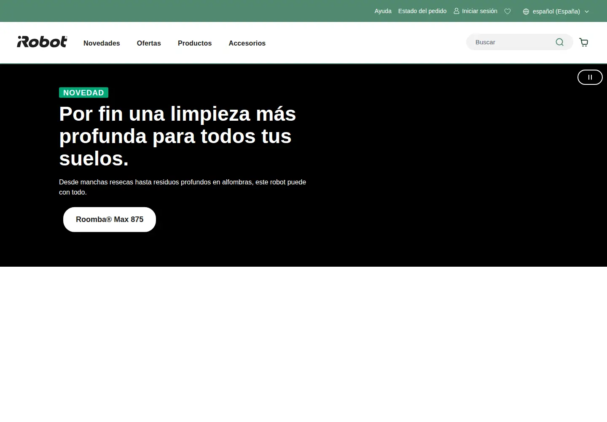Click the language dropdown chevron arrow
The height and width of the screenshot is (422, 607).
pyautogui.click(x=587, y=12)
